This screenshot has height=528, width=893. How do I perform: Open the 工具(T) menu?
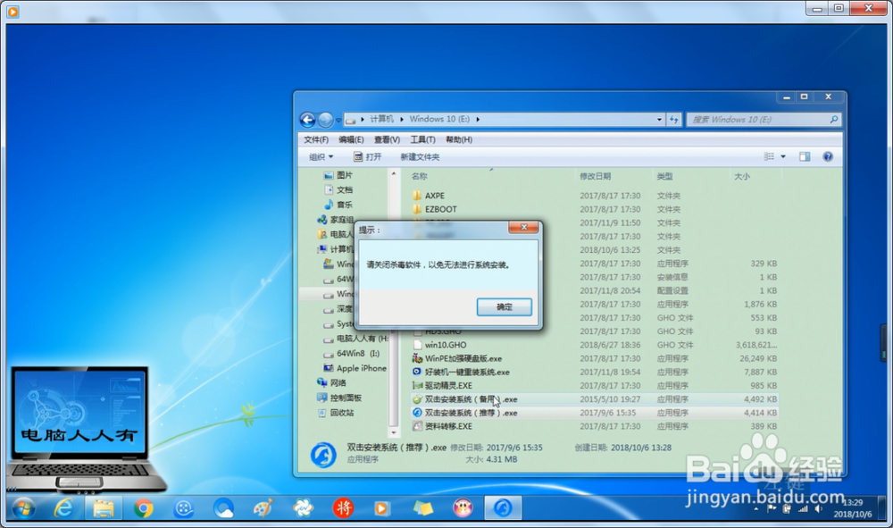click(x=422, y=139)
